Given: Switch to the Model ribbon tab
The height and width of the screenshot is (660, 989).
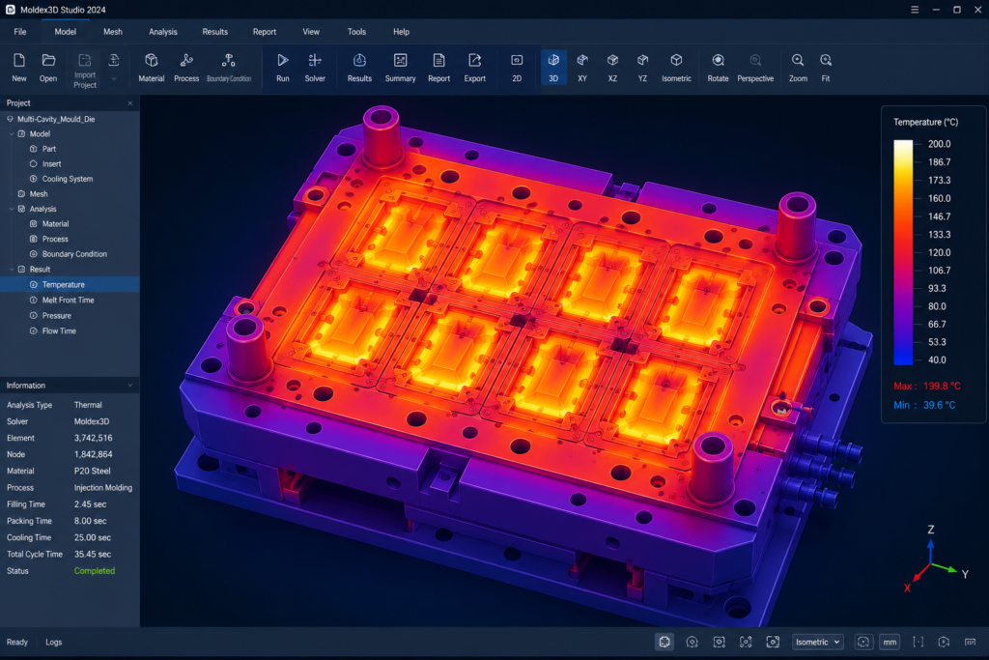Looking at the screenshot, I should click(x=65, y=32).
